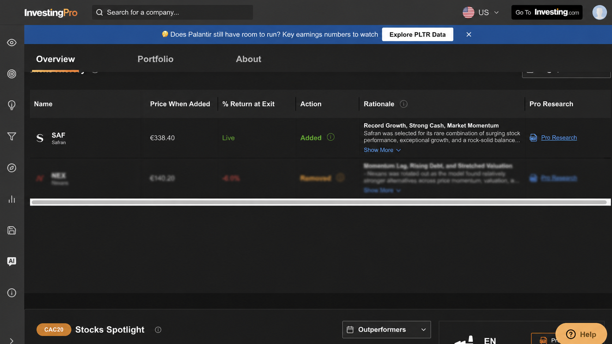
Task: Expand Show More for Nexans rationale
Action: [382, 190]
